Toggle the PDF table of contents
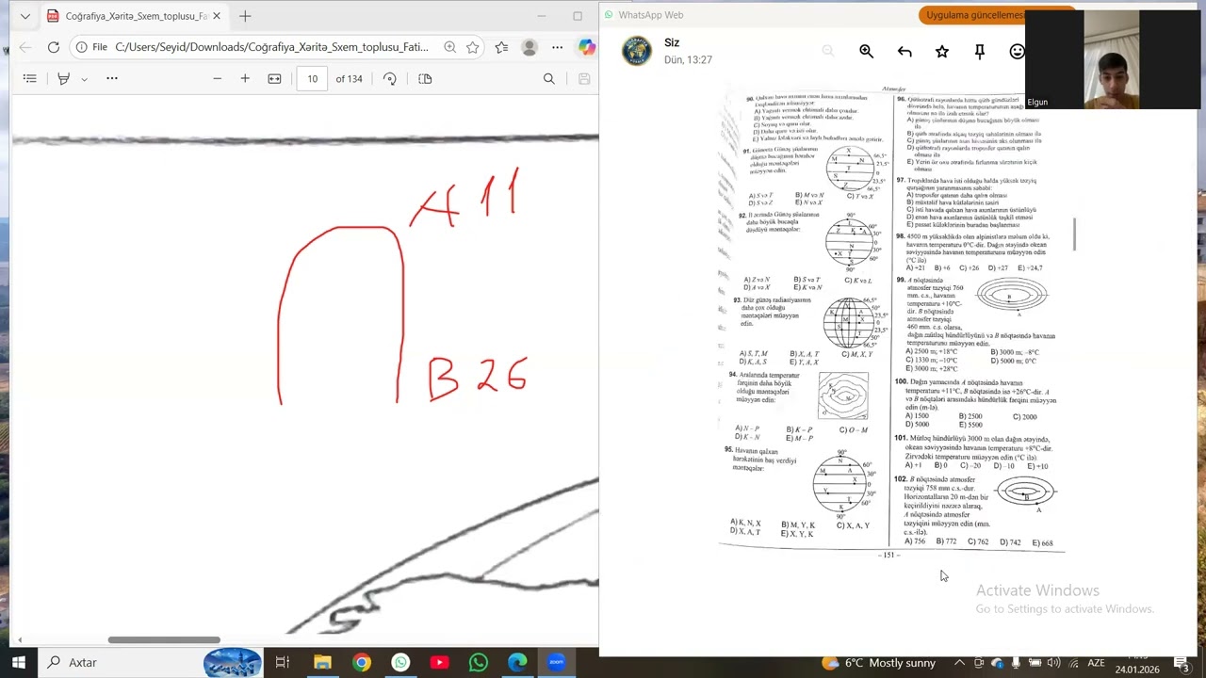Viewport: 1206px width, 678px height. pyautogui.click(x=30, y=79)
